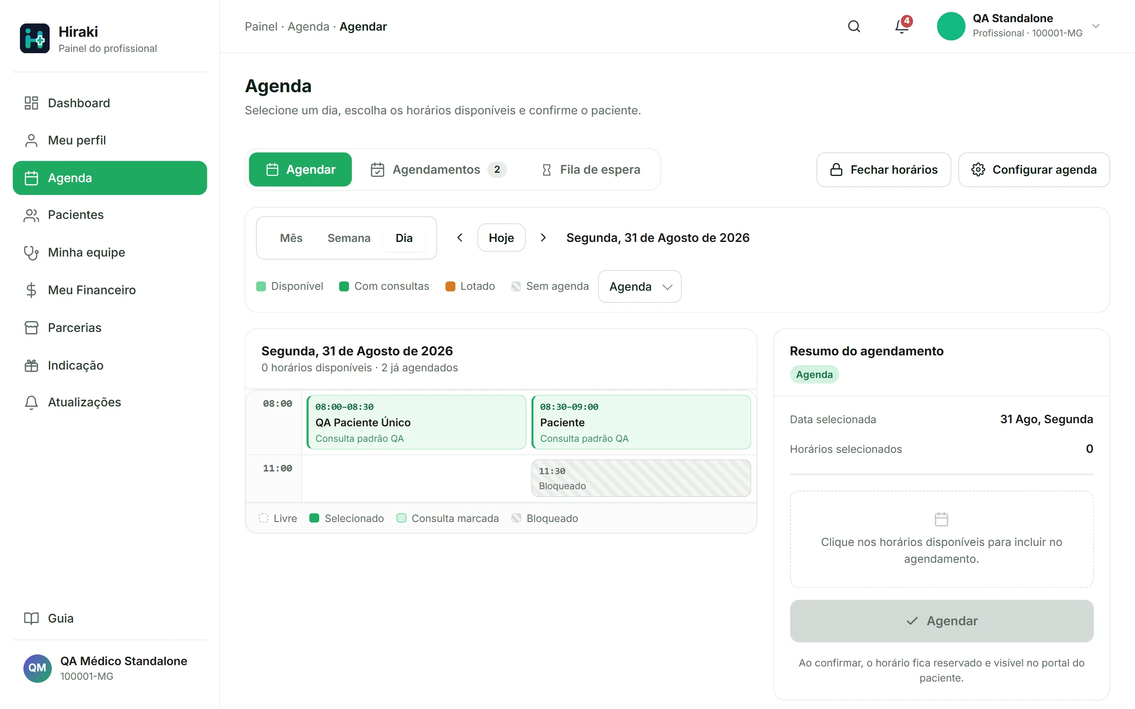Open the 08:00-08:30 QA Paciente Único appointment
1135x709 pixels.
click(x=416, y=422)
